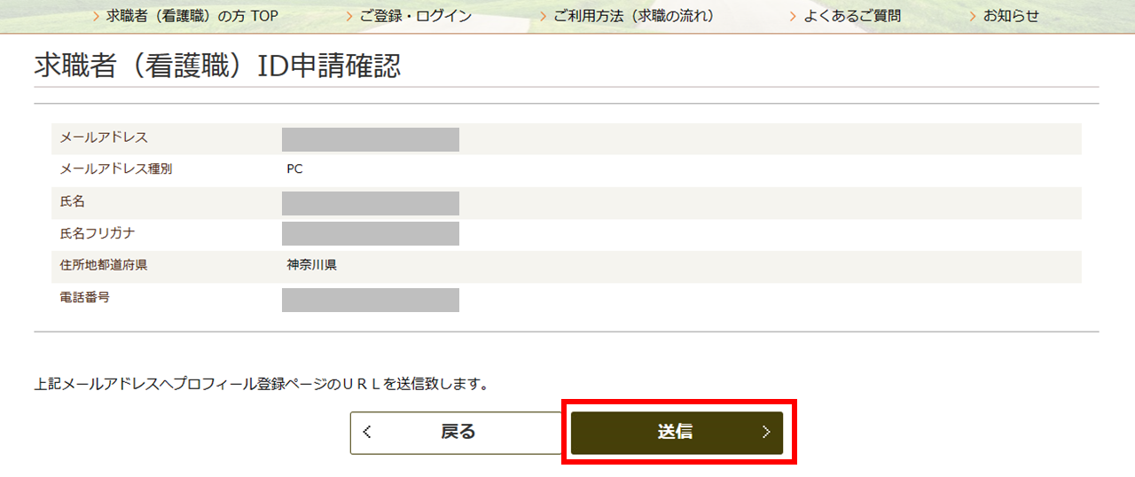1135x477 pixels.
Task: Click arrow icon before 求職者 TOP
Action: [97, 16]
